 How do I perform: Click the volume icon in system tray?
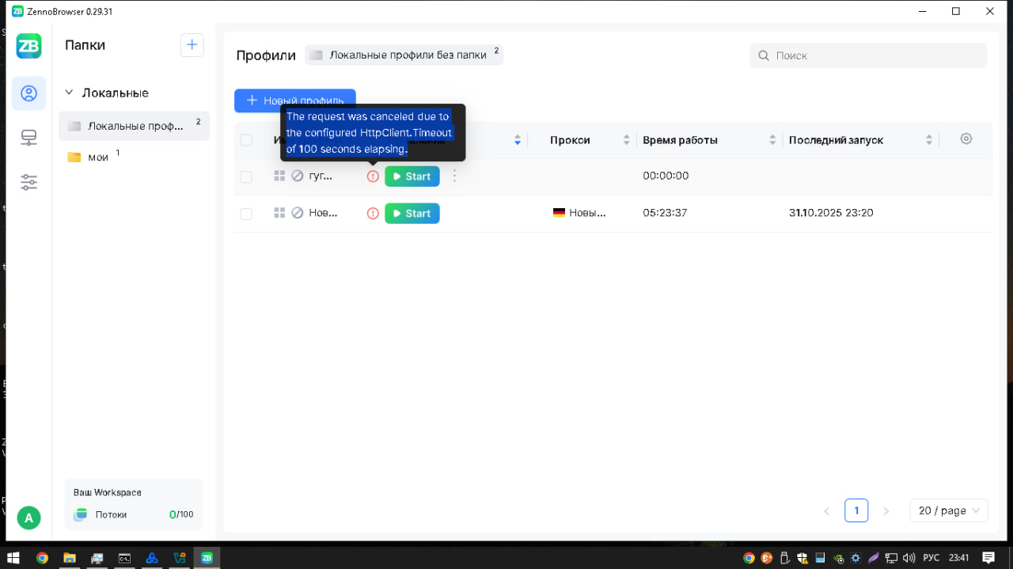pos(909,558)
